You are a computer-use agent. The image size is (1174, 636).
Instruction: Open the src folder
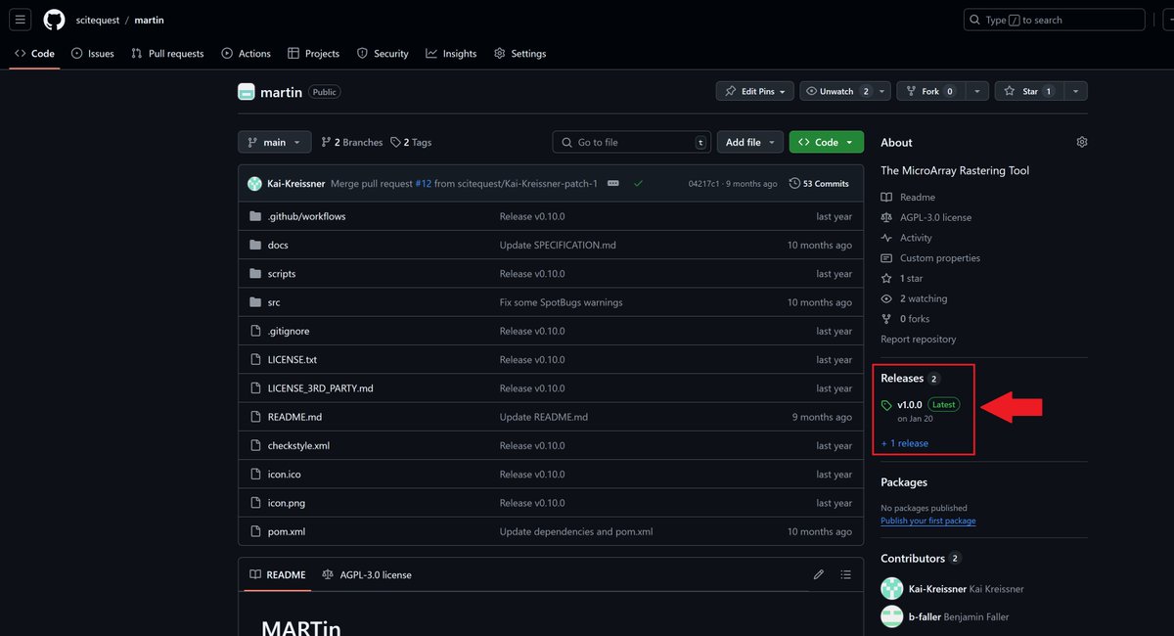coord(274,302)
